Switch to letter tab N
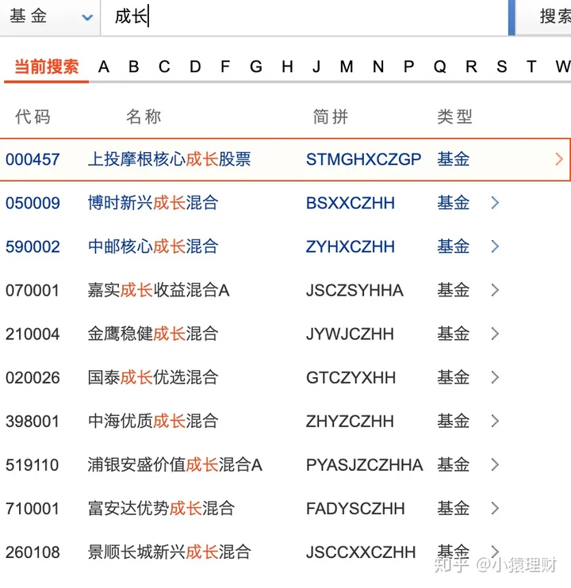 coord(378,67)
